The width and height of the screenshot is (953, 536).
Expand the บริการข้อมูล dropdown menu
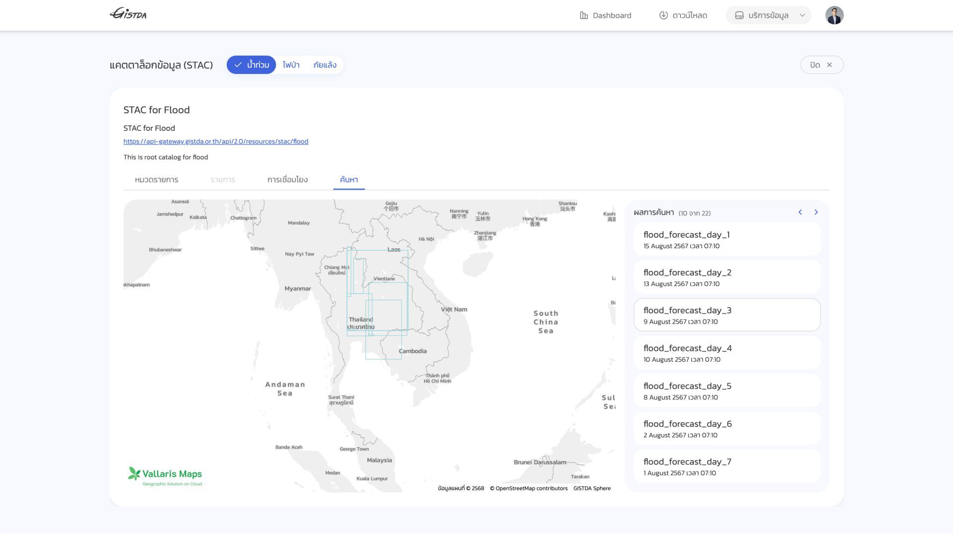[767, 15]
